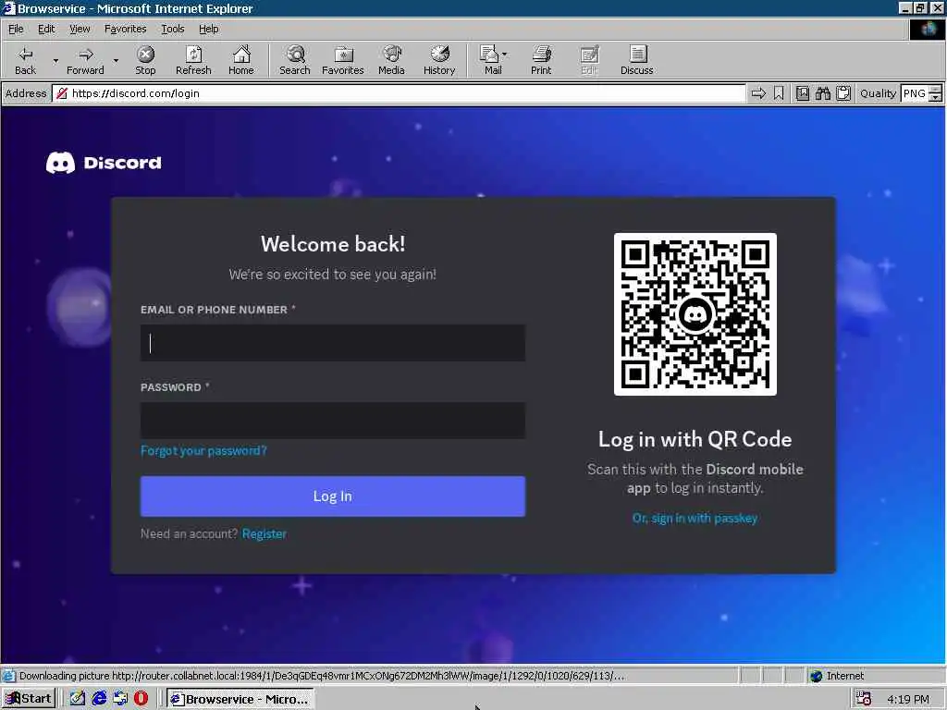This screenshot has width=947, height=710.
Task: Open the File menu
Action: pos(16,29)
